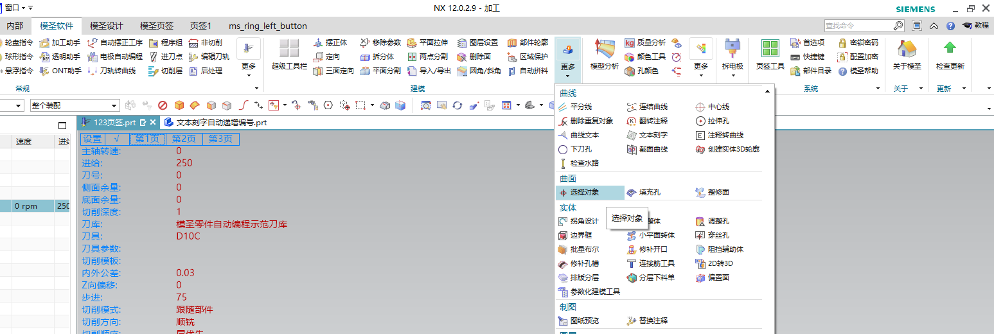Select the 圆角/斜角 fillet chamfer tool
Screen dimensions: 994x334
coord(479,71)
